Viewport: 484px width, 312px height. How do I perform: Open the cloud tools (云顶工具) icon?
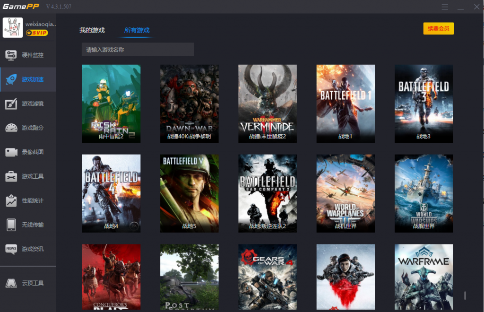coord(11,283)
